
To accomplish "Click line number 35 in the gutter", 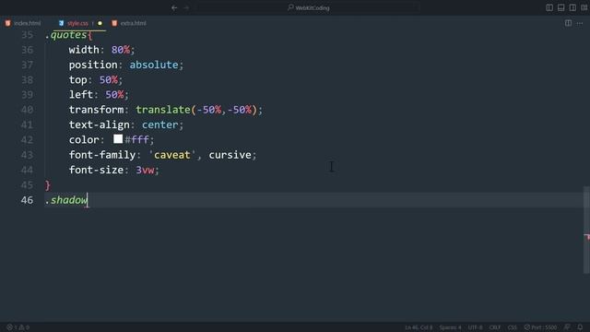I will (27, 35).
